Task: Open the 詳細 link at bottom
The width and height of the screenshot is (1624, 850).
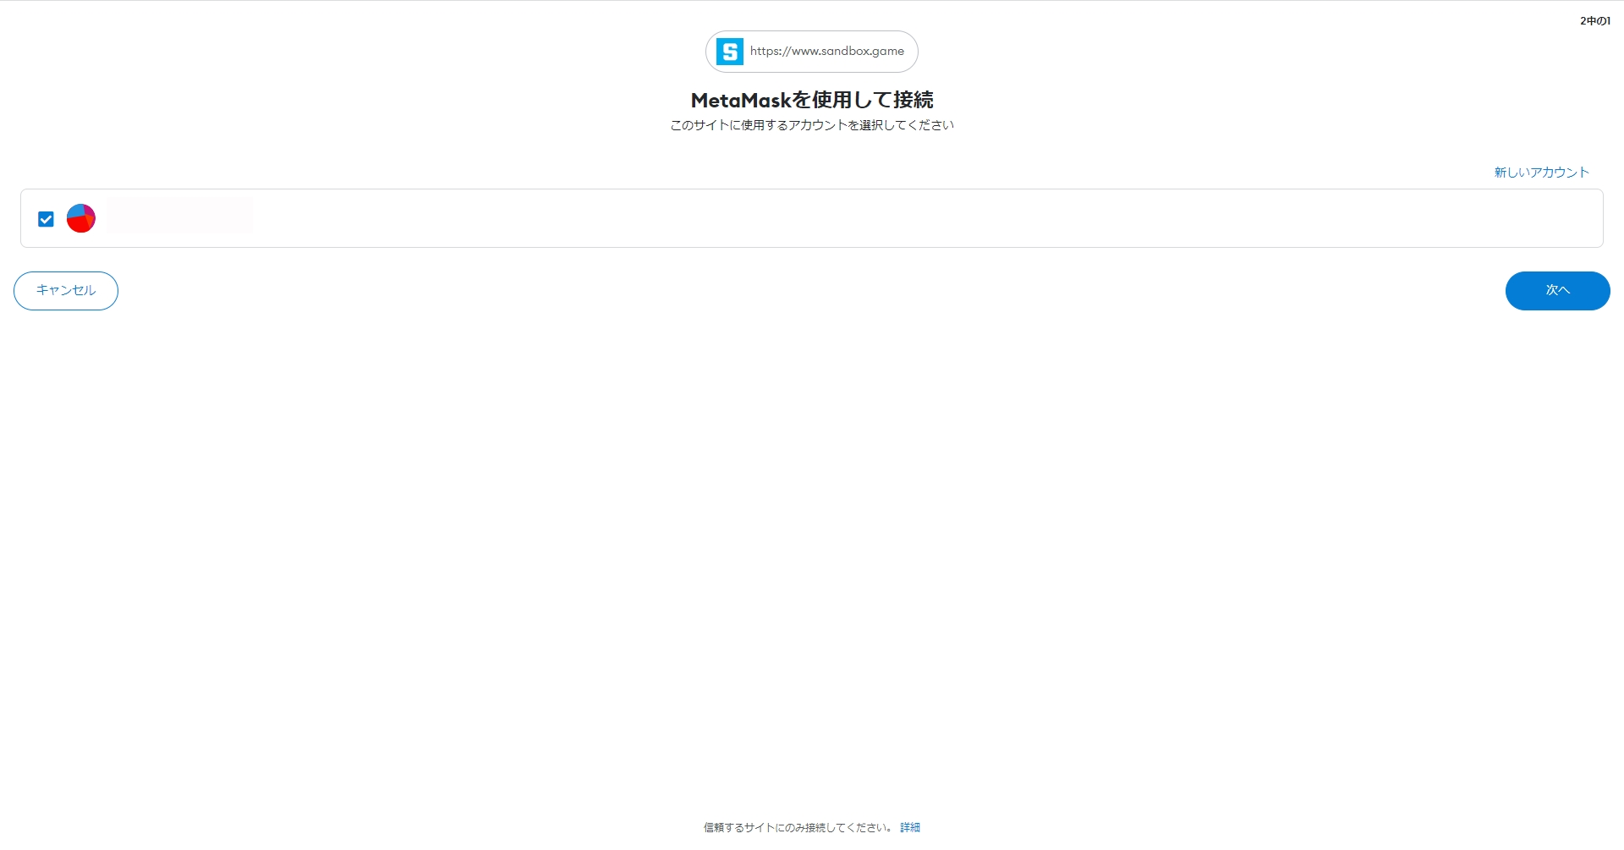Action: tap(910, 827)
